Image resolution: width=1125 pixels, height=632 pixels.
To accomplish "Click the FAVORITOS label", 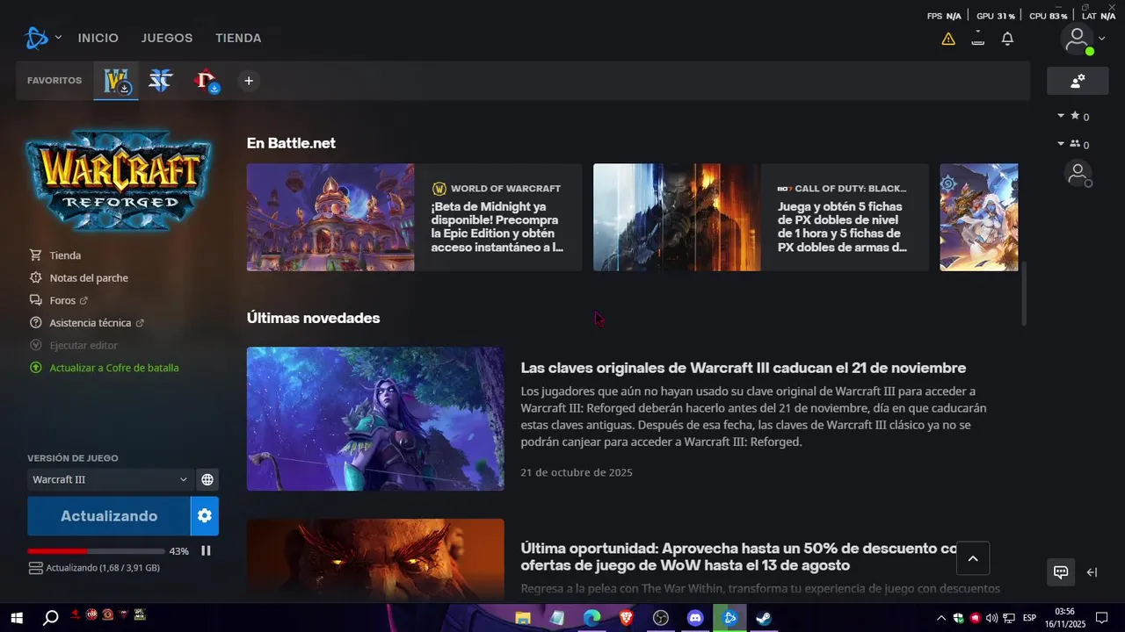I will coord(54,81).
